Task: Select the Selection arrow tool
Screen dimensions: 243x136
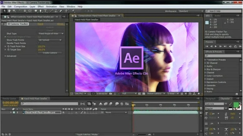Action: point(5,11)
